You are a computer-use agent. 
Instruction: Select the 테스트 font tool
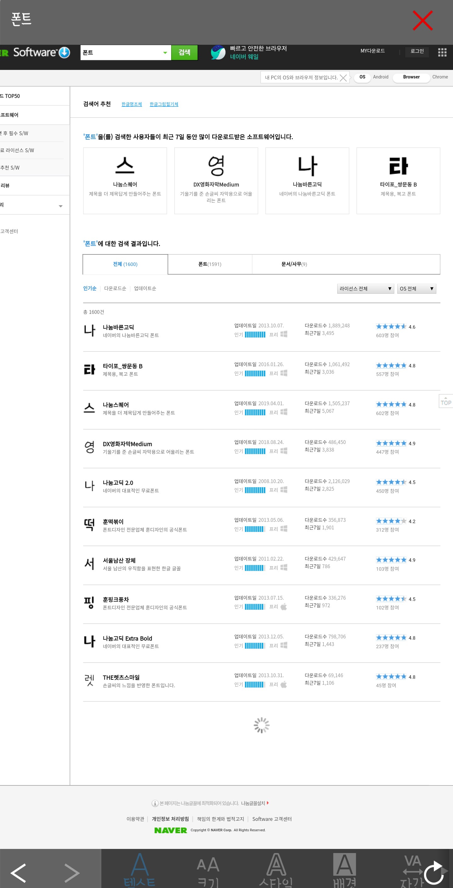coord(140,870)
